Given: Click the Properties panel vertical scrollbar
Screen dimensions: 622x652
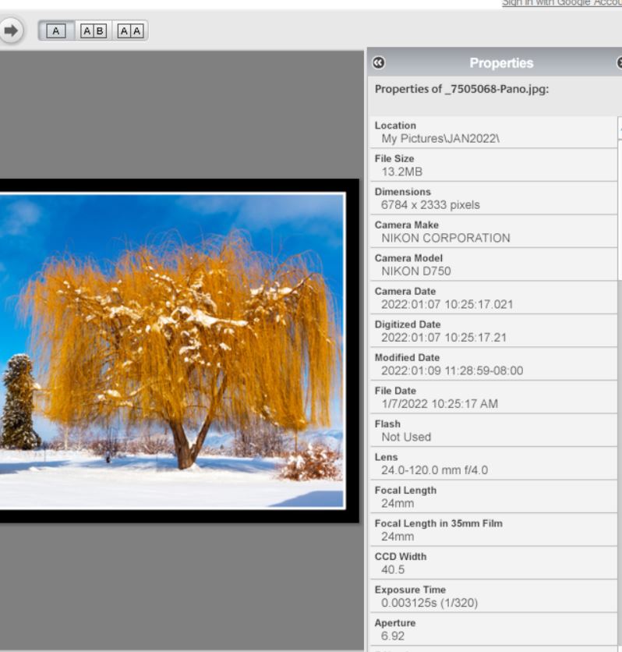Looking at the screenshot, I should [619, 390].
